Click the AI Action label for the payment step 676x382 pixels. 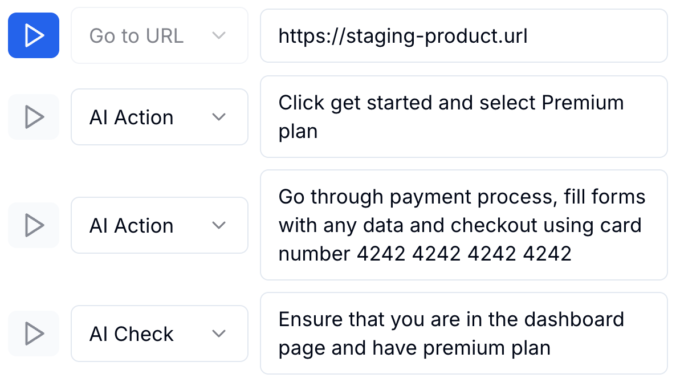click(131, 226)
